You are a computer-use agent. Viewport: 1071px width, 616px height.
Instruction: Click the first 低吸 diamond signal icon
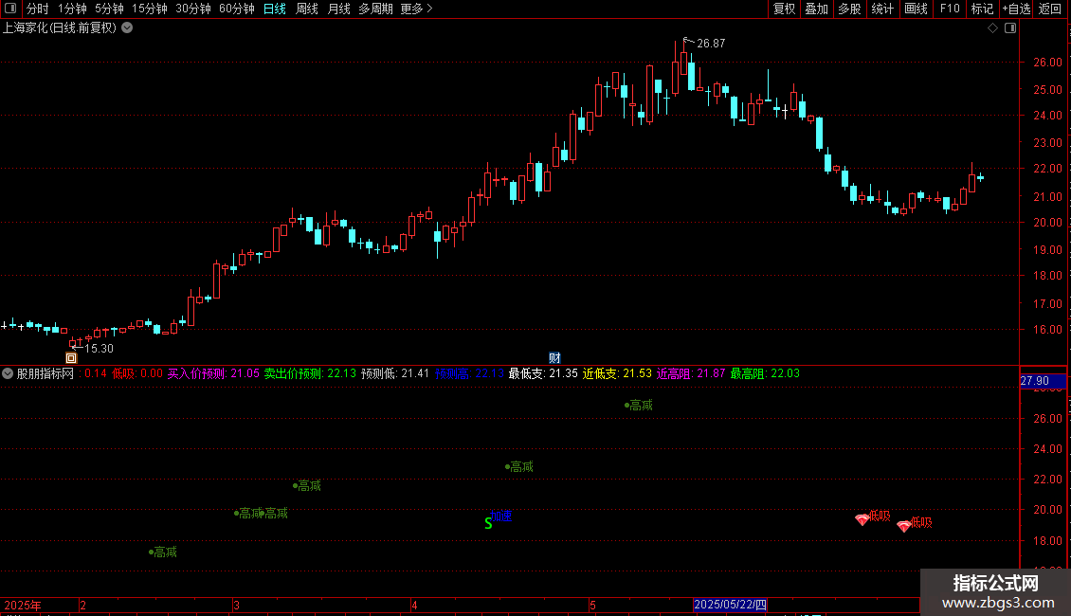862,519
